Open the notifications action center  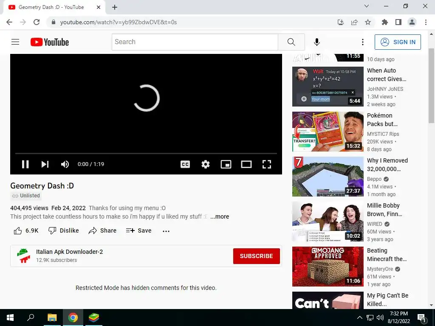pos(421,318)
